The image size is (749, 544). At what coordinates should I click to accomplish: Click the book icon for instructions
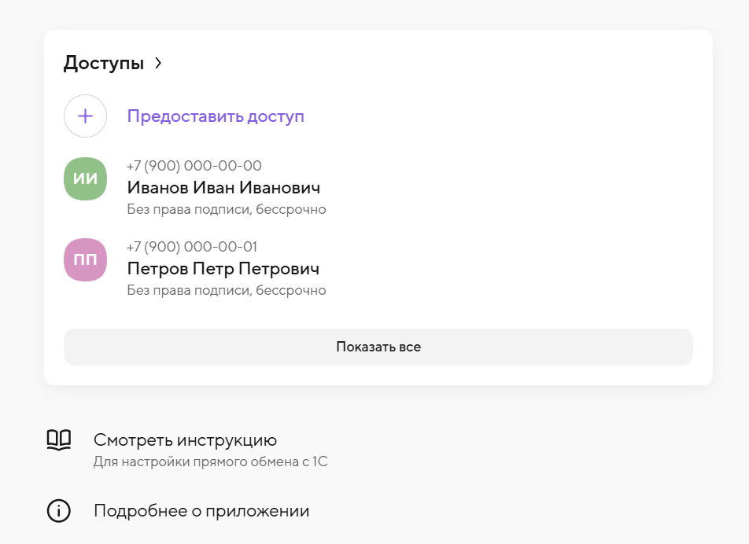(x=59, y=439)
